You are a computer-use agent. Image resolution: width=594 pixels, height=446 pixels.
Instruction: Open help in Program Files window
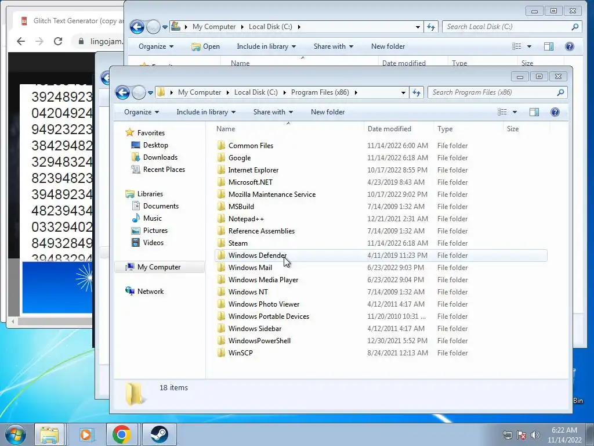click(x=555, y=112)
